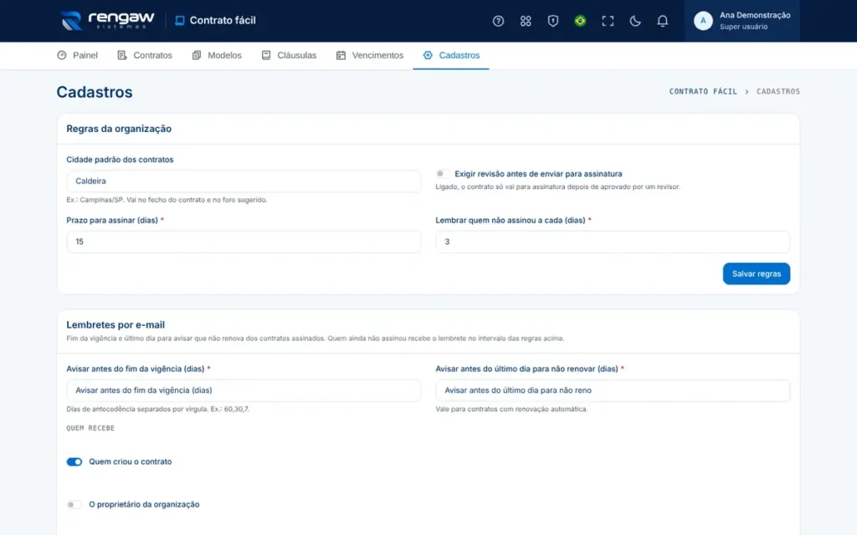Open the Cláusulas tab
Screen dimensions: 857x535
289,55
